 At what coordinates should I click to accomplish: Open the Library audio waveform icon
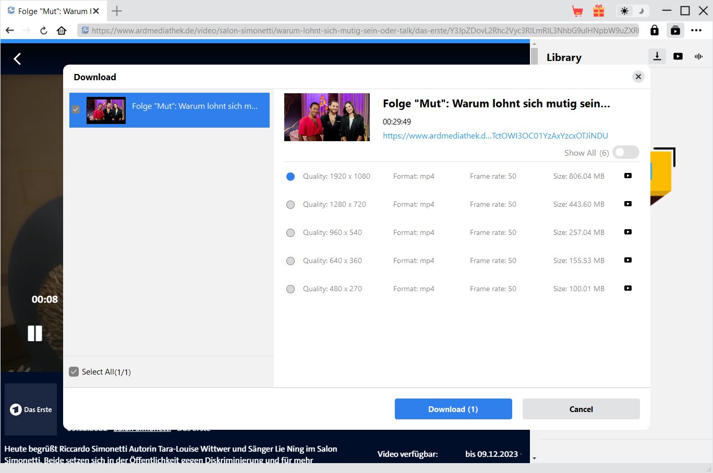pos(698,56)
